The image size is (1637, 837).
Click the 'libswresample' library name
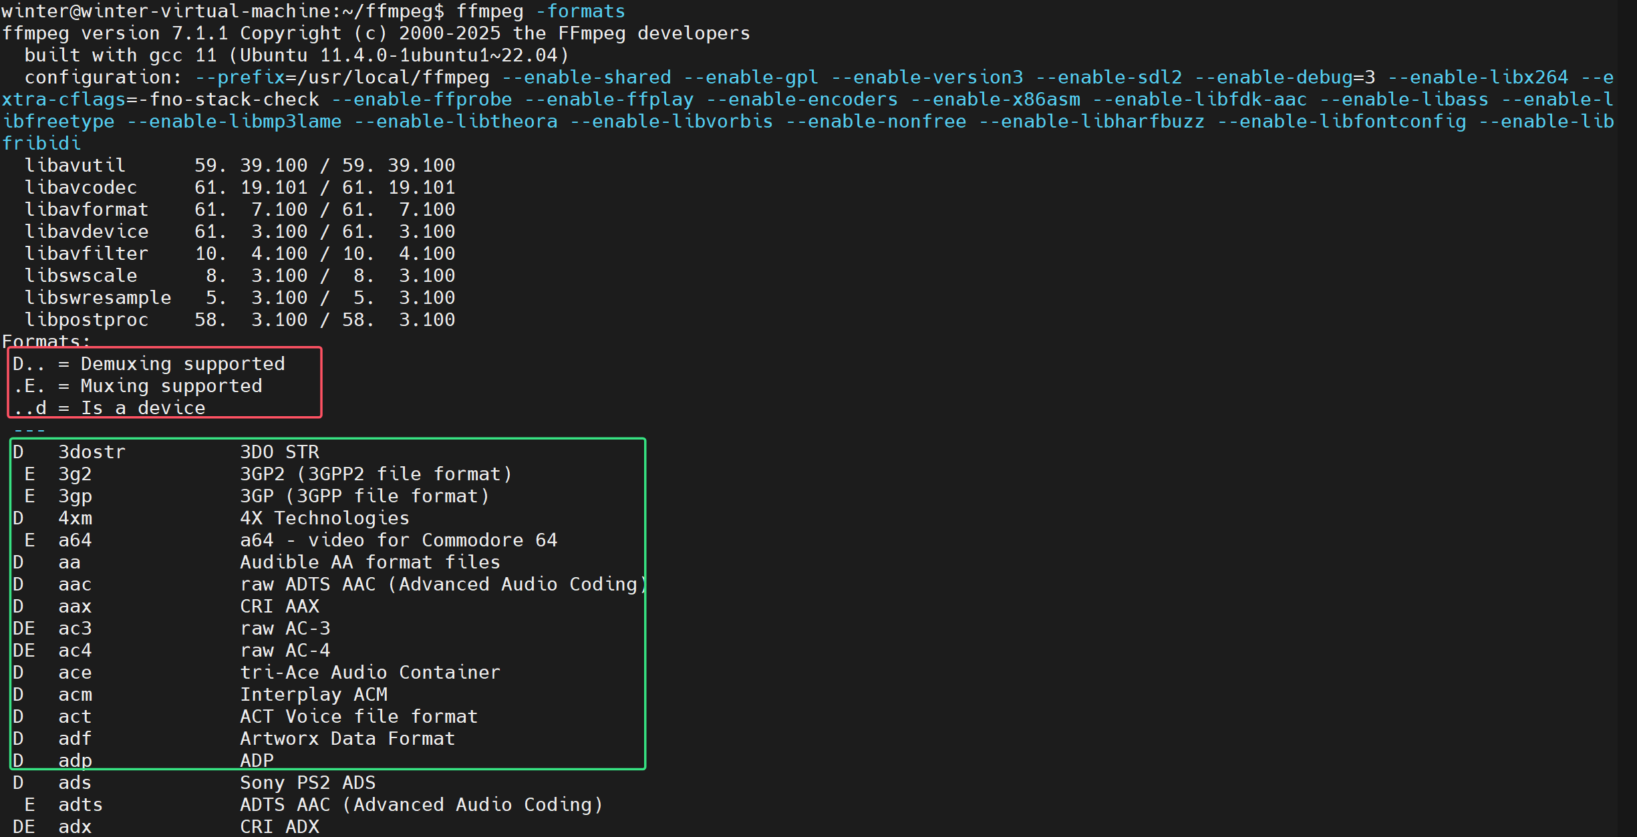coord(98,298)
